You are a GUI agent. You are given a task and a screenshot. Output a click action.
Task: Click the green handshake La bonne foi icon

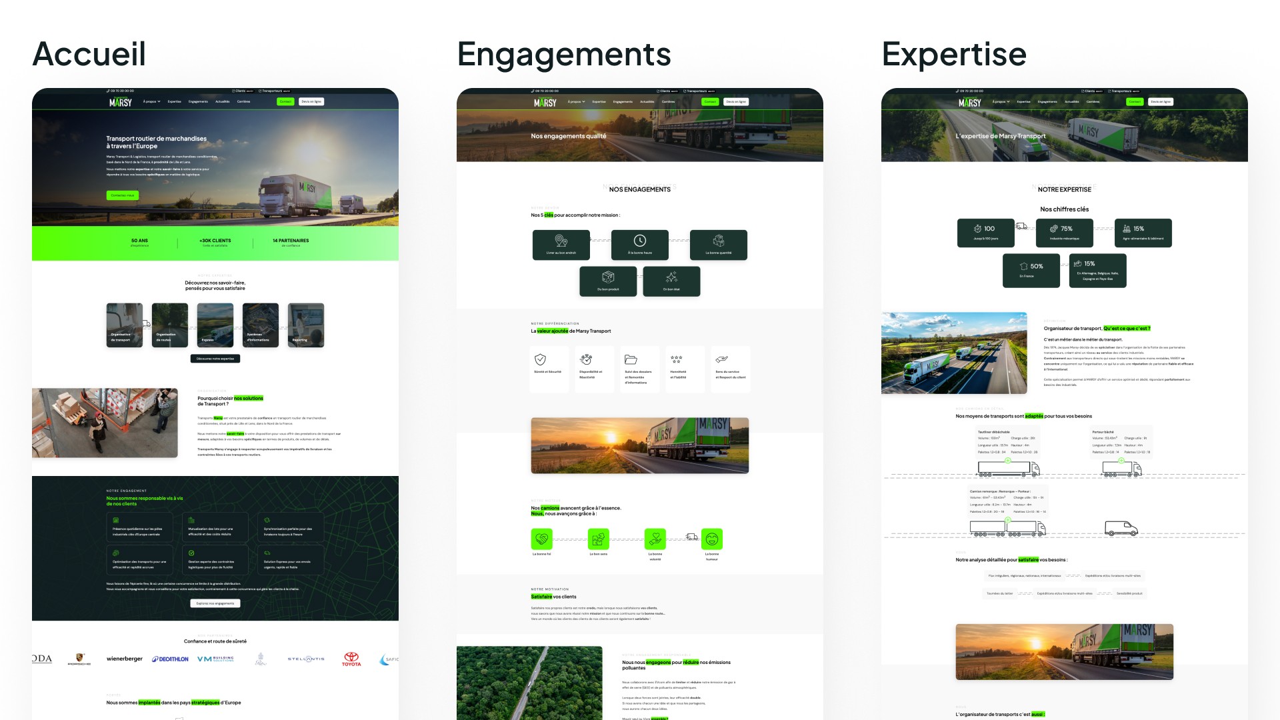click(x=542, y=539)
